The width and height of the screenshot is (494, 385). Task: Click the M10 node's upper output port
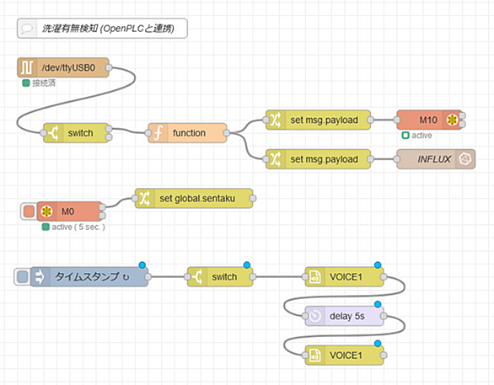462,115
